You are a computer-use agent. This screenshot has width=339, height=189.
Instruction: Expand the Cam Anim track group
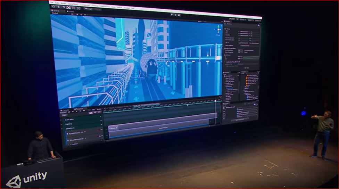[x=62, y=120]
